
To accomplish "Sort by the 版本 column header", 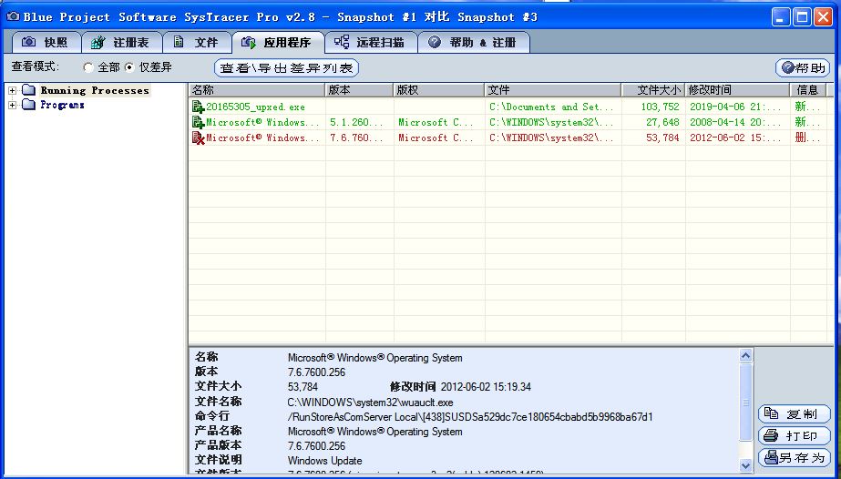I will point(359,90).
